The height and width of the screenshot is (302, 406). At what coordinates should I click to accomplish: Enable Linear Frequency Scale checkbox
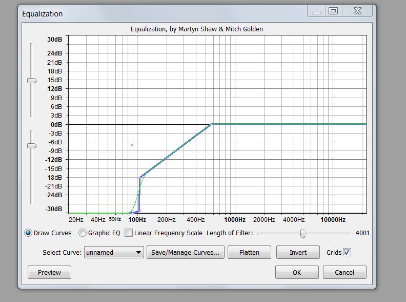coord(129,233)
